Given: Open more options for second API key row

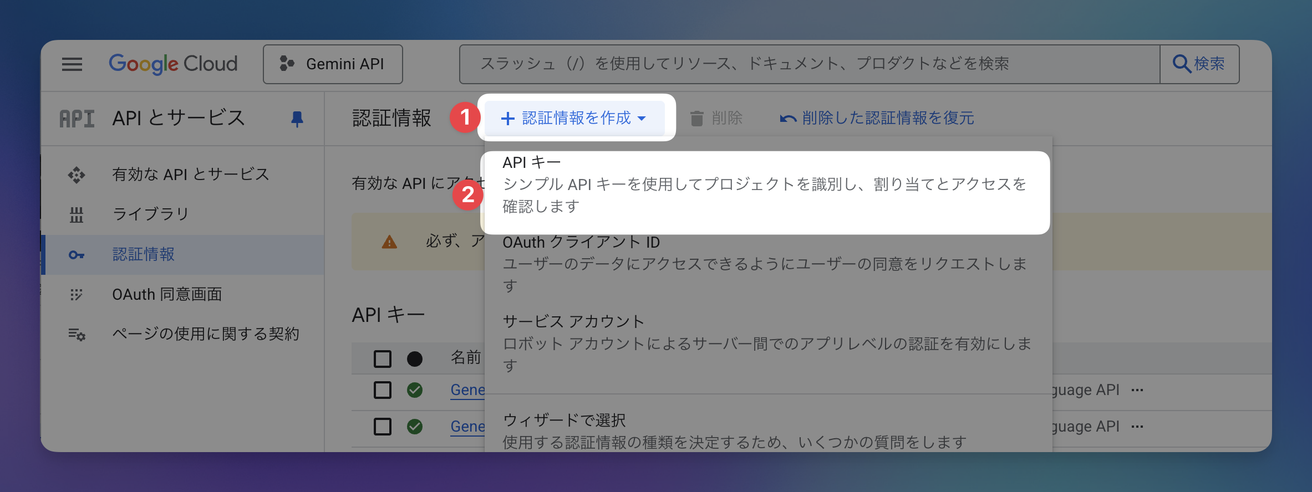Looking at the screenshot, I should [1137, 427].
